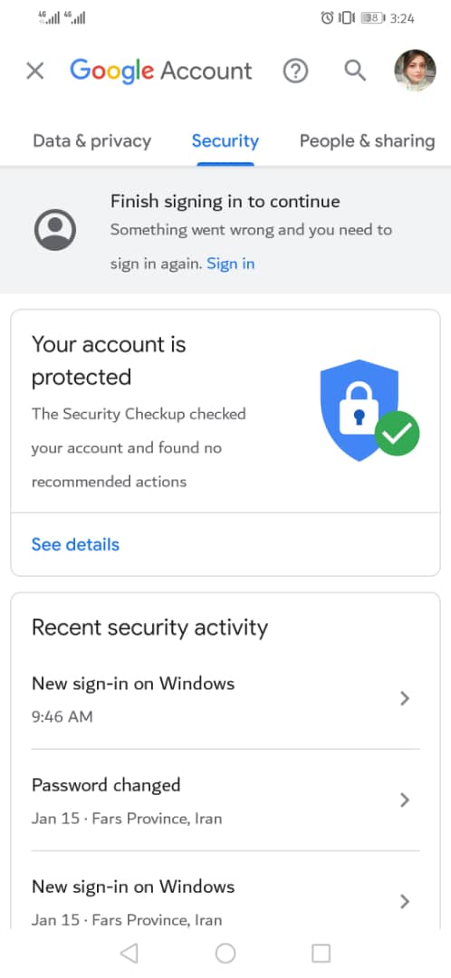
Task: Open See details link
Action: pyautogui.click(x=75, y=544)
